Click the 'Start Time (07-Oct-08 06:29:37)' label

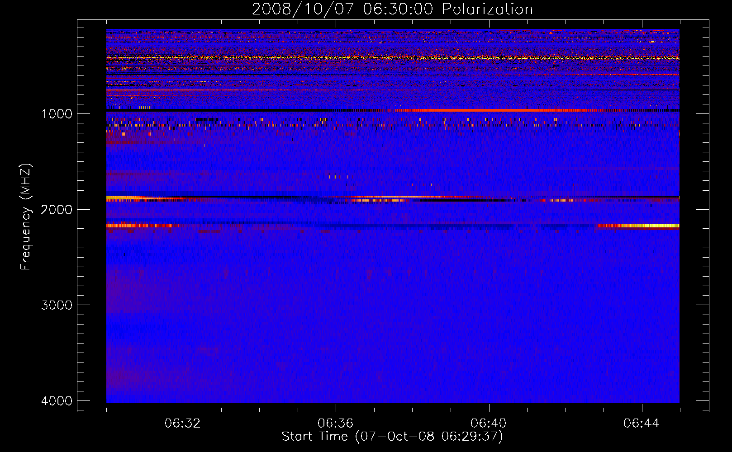(x=392, y=437)
